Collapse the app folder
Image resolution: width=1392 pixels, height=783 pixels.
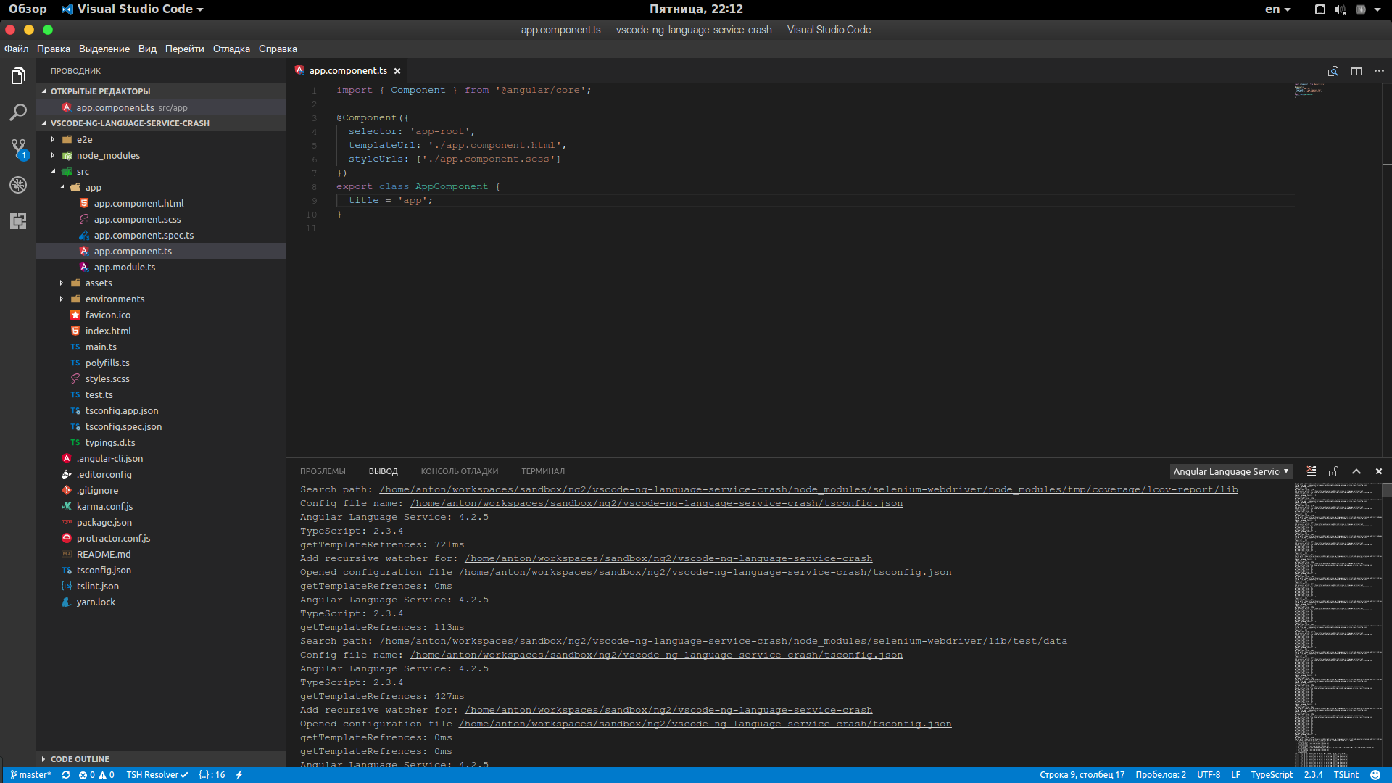pyautogui.click(x=62, y=187)
